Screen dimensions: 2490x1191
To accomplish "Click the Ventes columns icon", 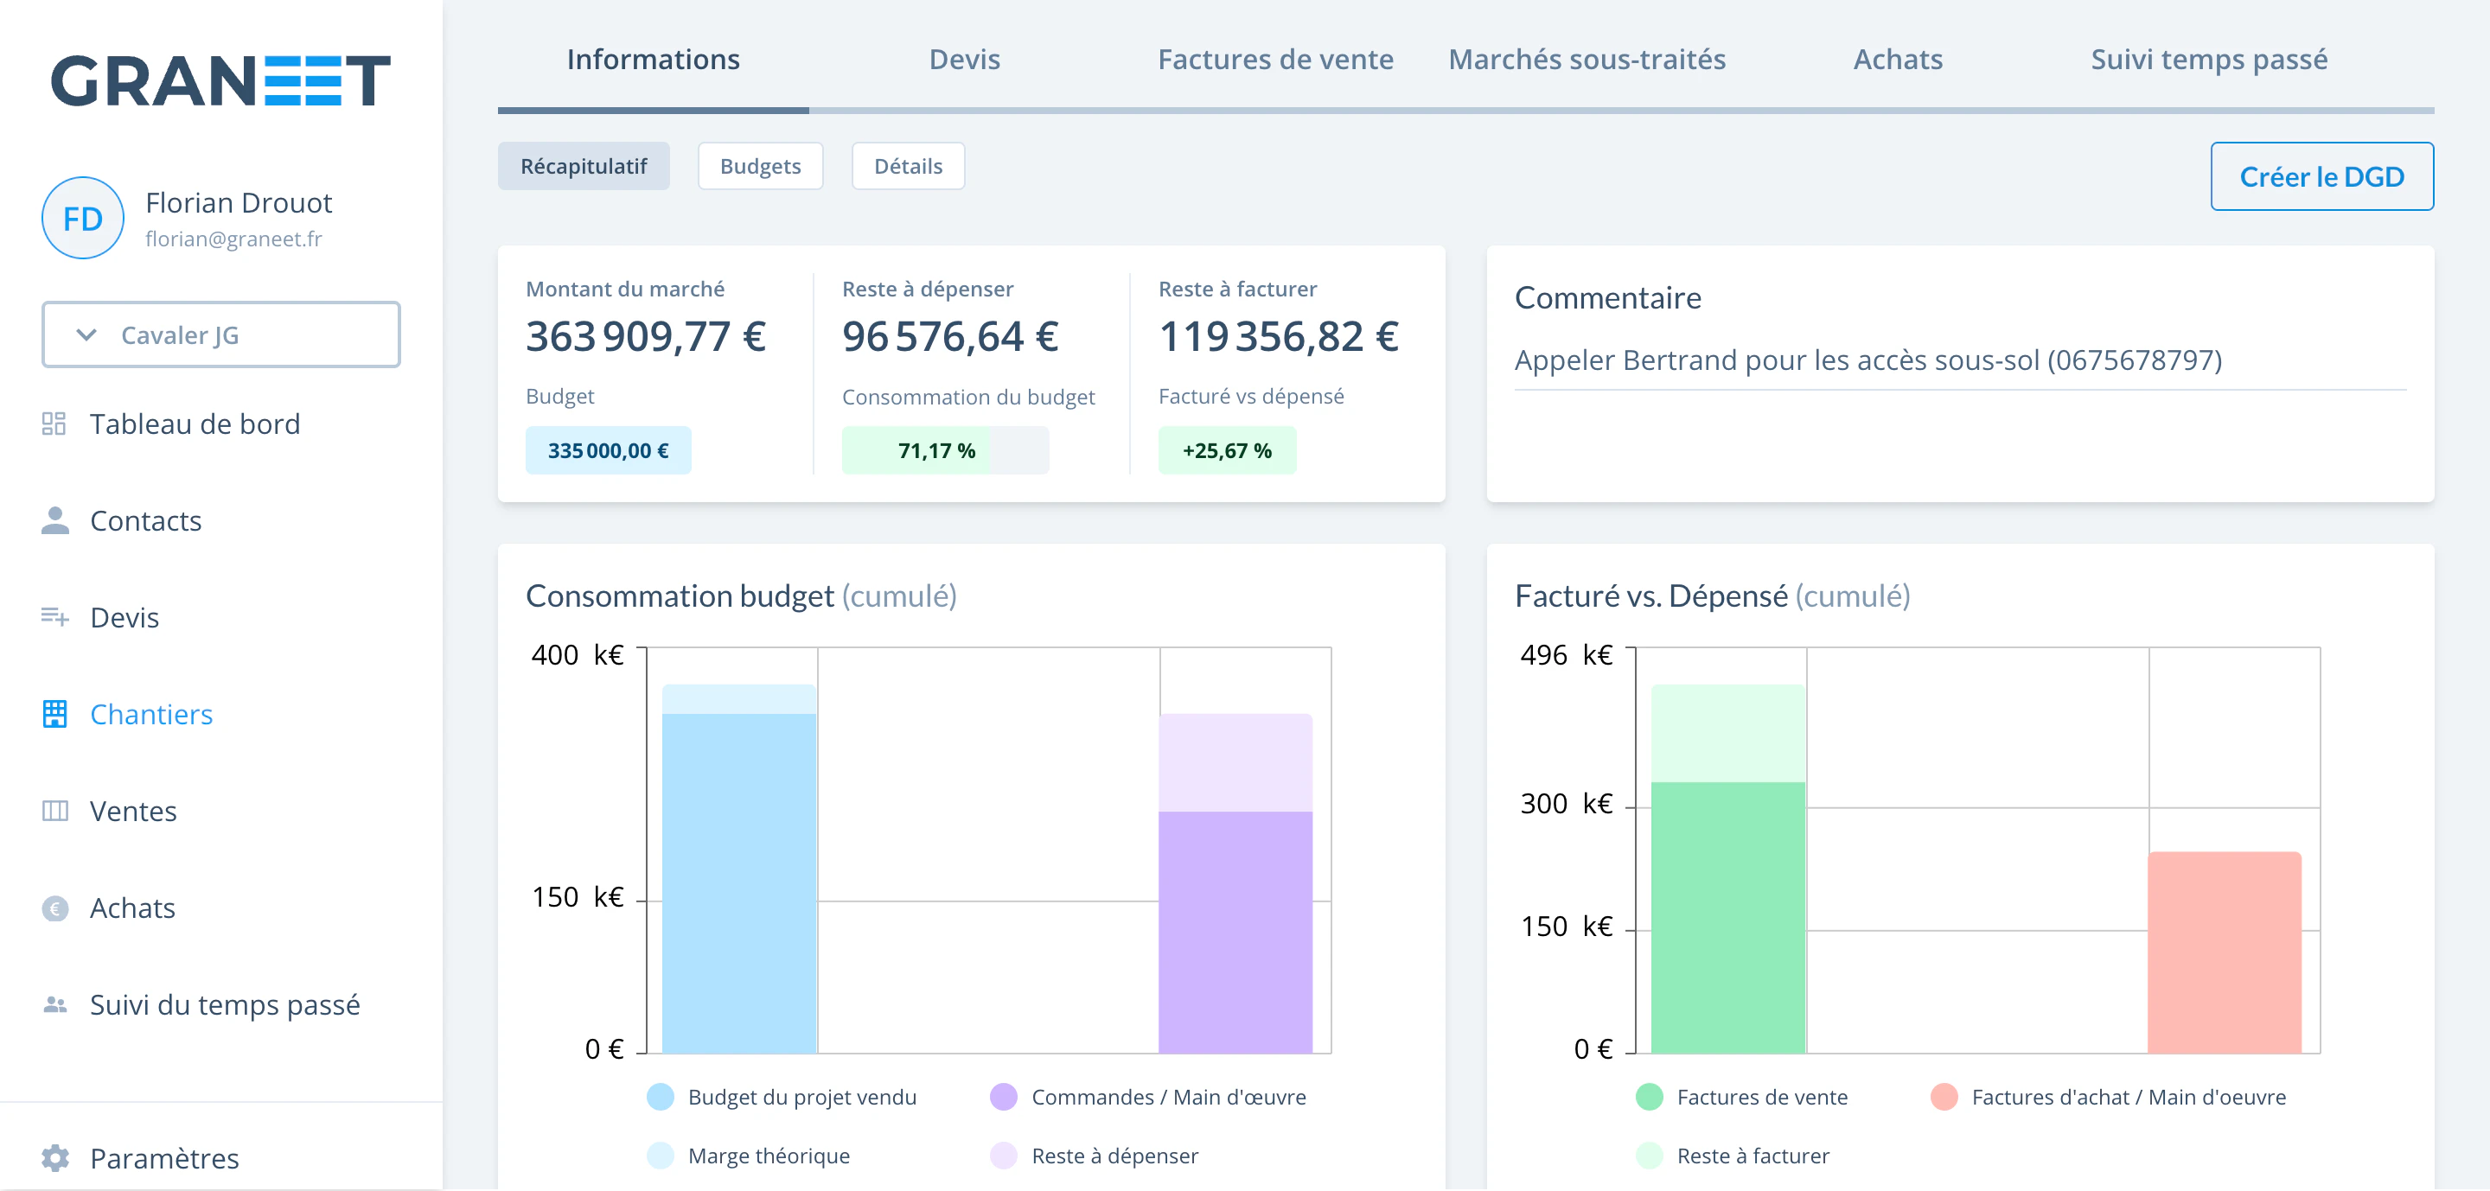I will tap(55, 811).
